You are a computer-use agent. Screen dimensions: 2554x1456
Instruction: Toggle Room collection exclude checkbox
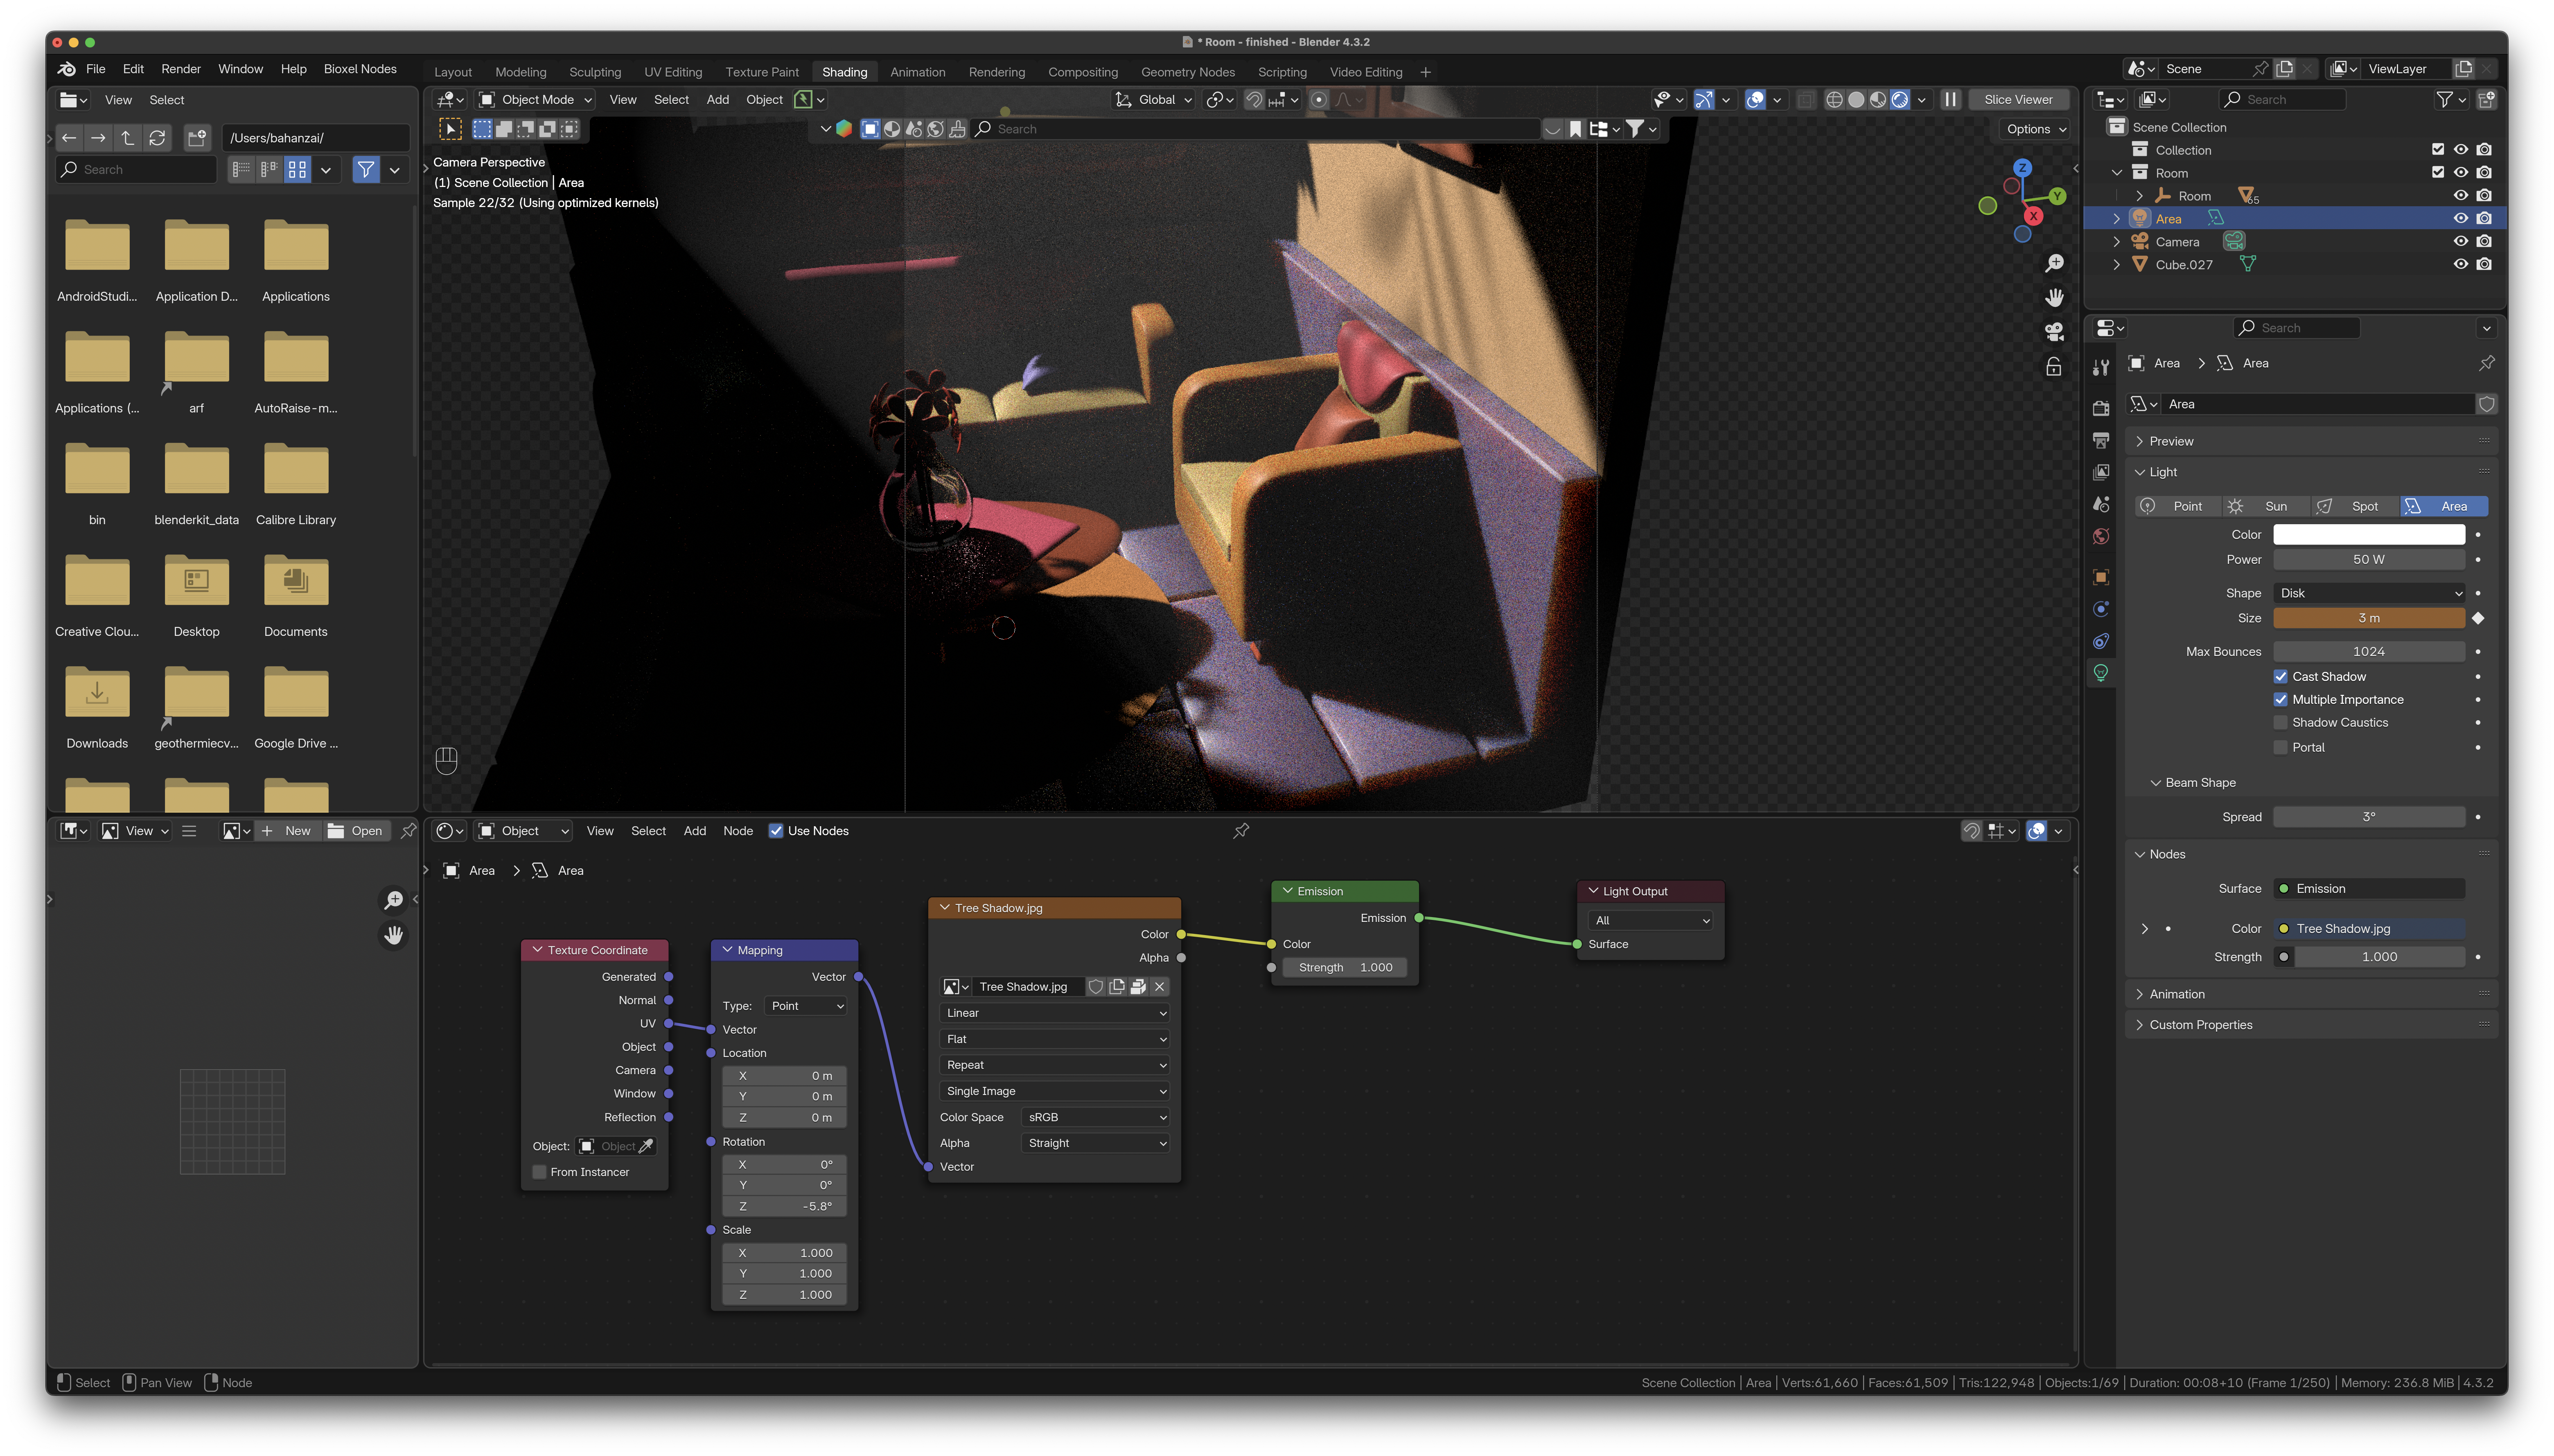[x=2438, y=173]
